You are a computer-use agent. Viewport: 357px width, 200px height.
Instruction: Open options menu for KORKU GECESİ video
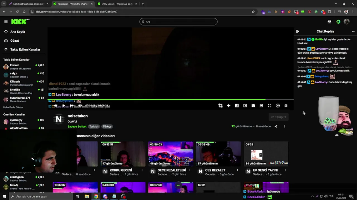(142, 170)
